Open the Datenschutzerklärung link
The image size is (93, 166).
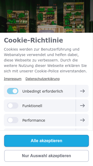(42, 79)
